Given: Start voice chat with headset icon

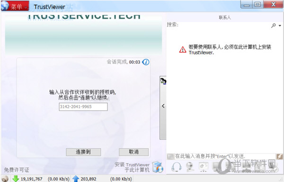Looking at the screenshot, I should (177, 167).
